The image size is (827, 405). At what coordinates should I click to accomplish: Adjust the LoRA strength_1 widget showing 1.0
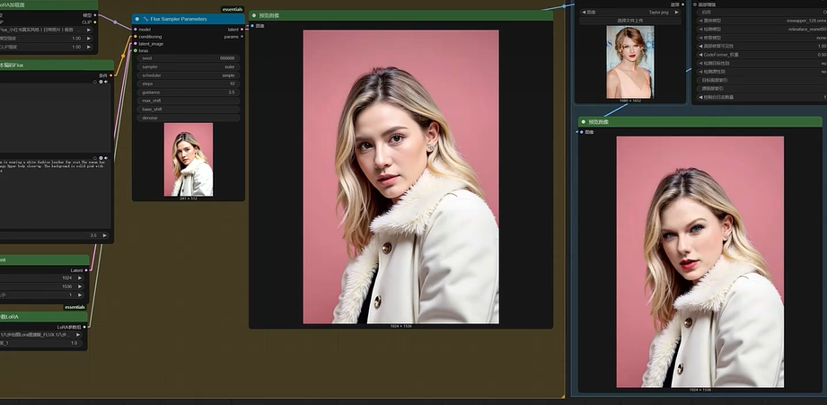point(41,343)
